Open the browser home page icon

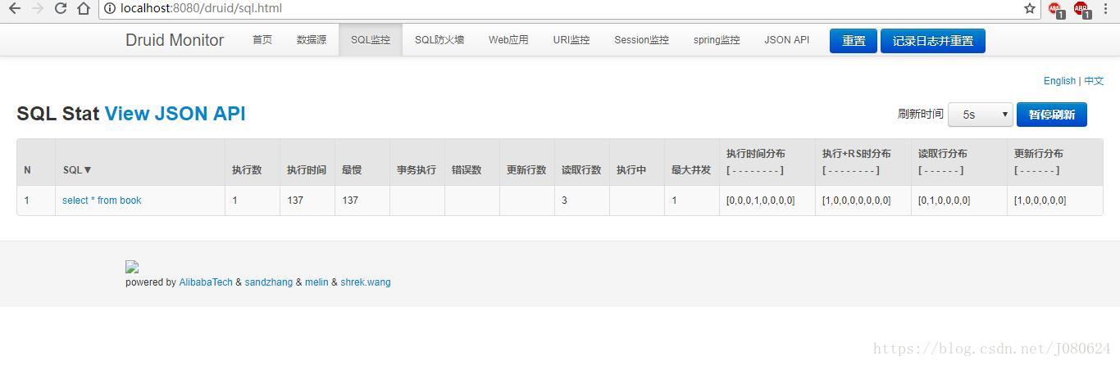coord(84,8)
